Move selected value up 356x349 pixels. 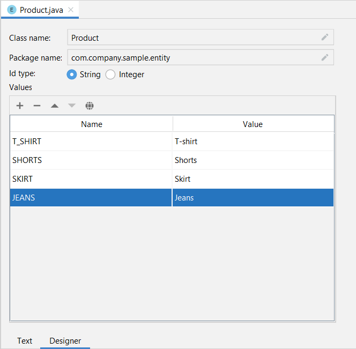[x=55, y=106]
